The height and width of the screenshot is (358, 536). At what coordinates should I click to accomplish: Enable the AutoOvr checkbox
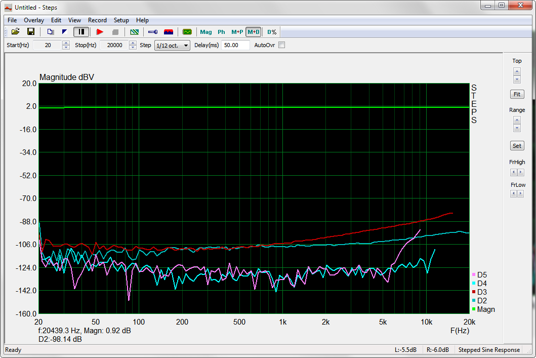coord(282,45)
